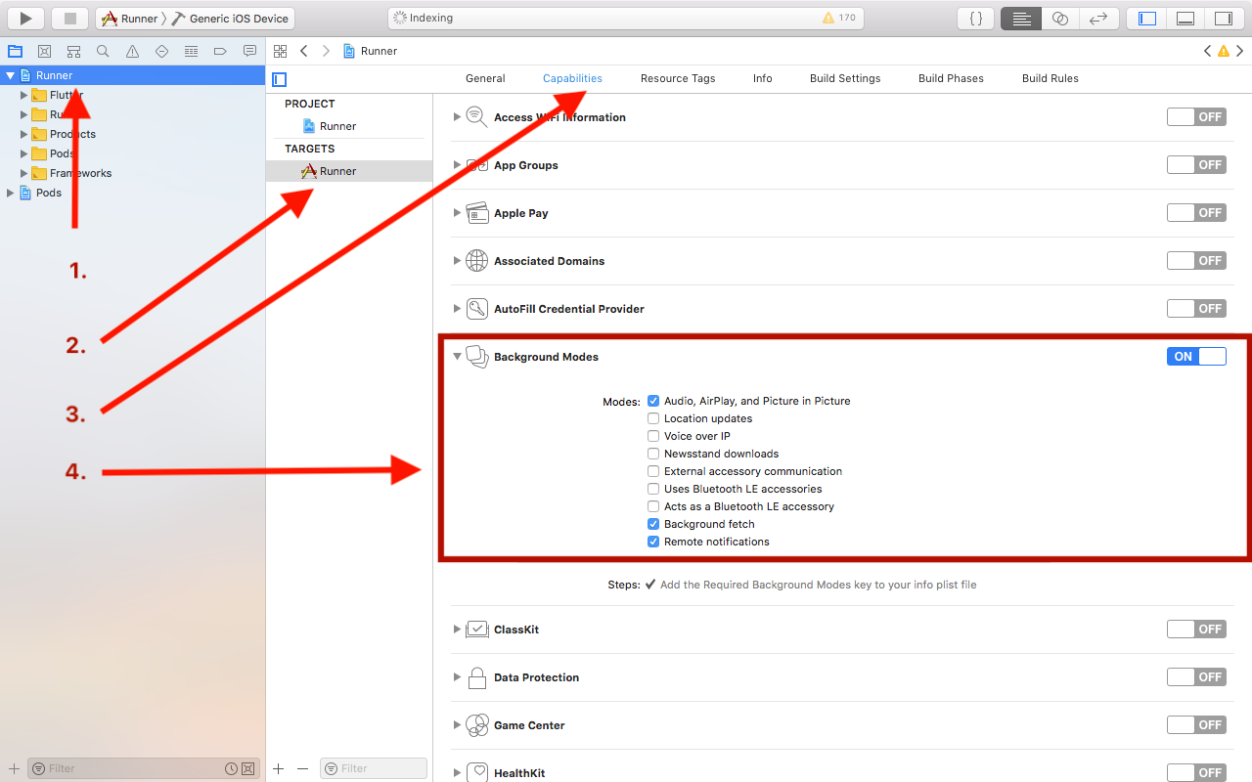Switch to Version editor
The height and width of the screenshot is (782, 1252).
click(1098, 18)
